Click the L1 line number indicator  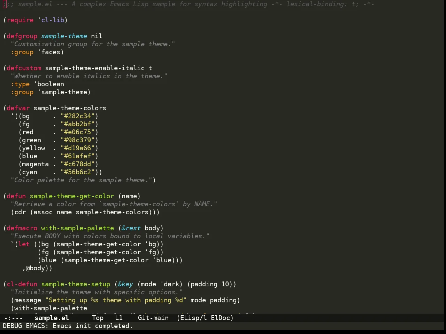[119, 318]
